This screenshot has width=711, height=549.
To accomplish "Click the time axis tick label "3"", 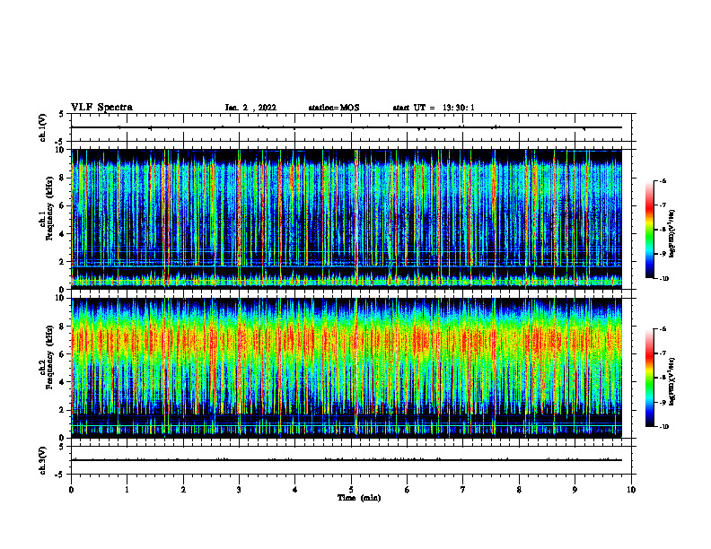I will (239, 490).
